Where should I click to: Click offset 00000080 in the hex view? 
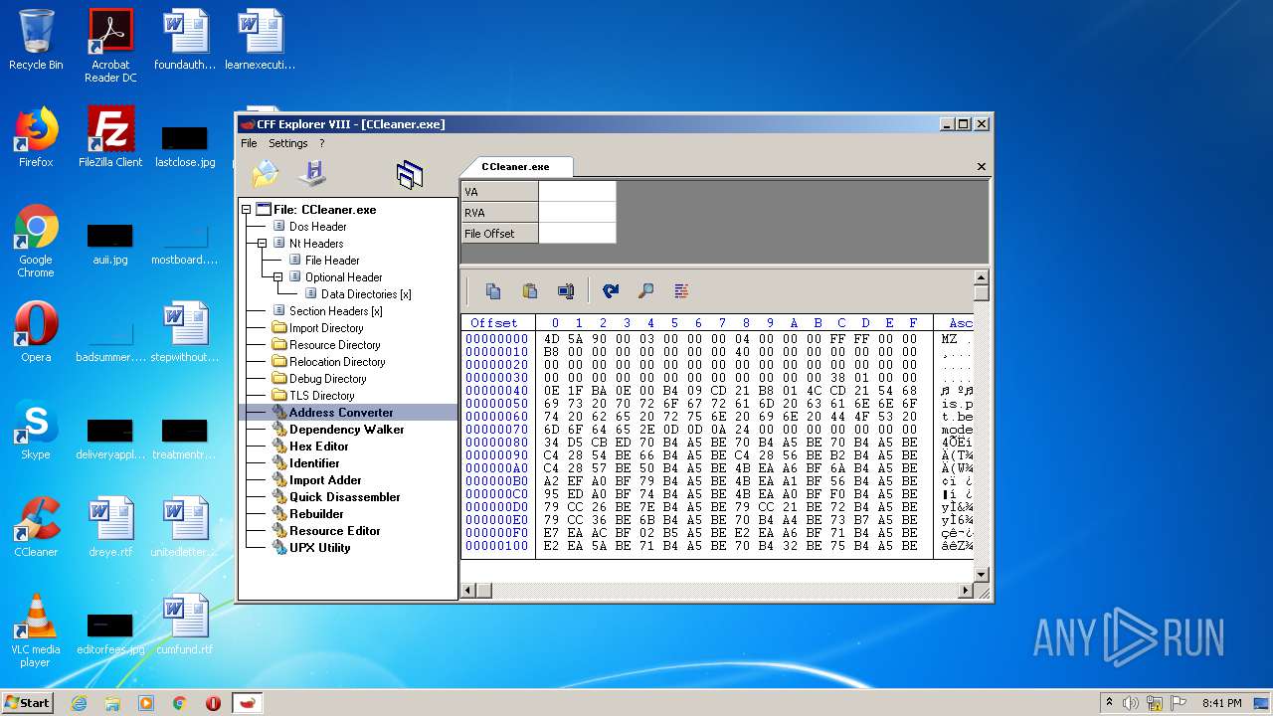[497, 443]
